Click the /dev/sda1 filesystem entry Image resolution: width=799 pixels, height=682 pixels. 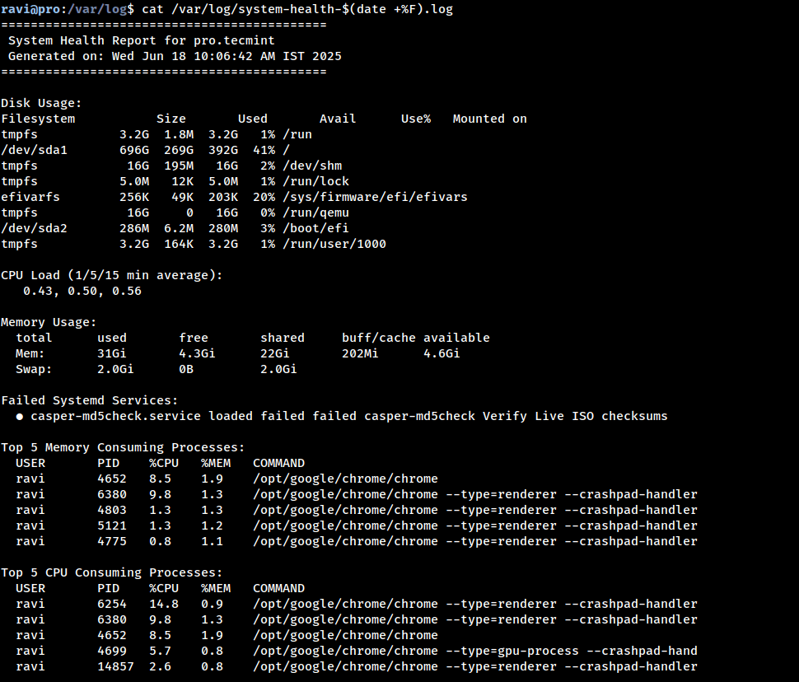(34, 150)
